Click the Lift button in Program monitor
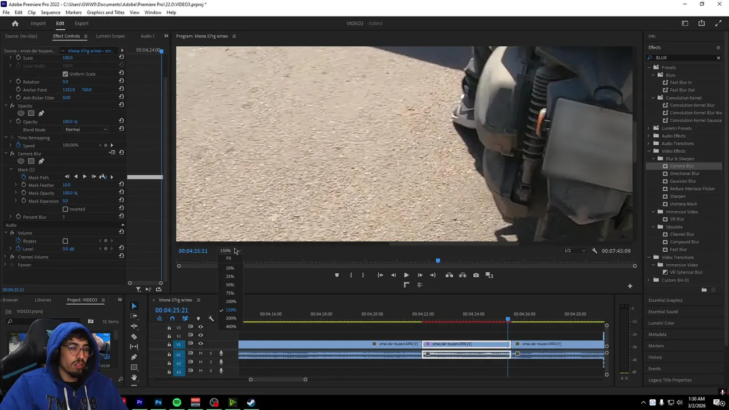Viewport: 729px width, 410px height. point(449,275)
